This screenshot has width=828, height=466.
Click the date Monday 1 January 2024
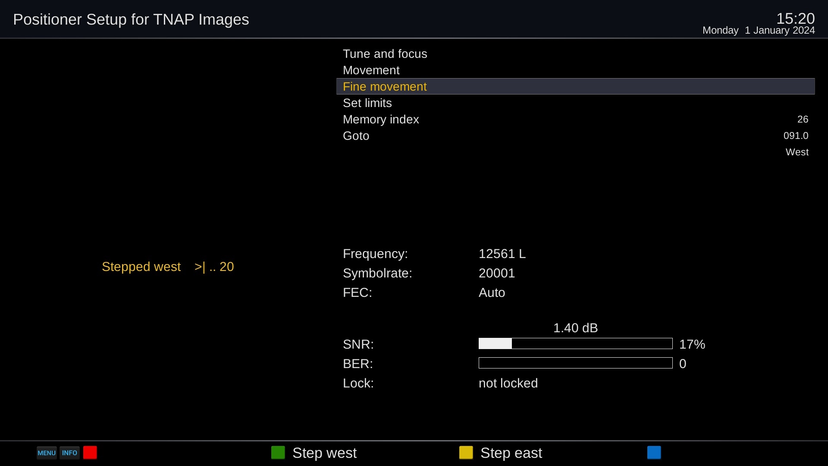pos(759,30)
